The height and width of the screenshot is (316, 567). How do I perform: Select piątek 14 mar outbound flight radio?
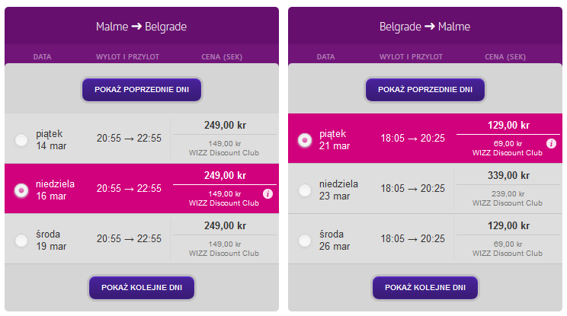pos(21,140)
